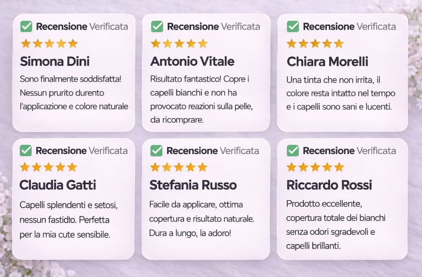Viewport: 422px width, 277px height.
Task: Click the star rating on Claudia Gatti's review
Action: click(48, 167)
